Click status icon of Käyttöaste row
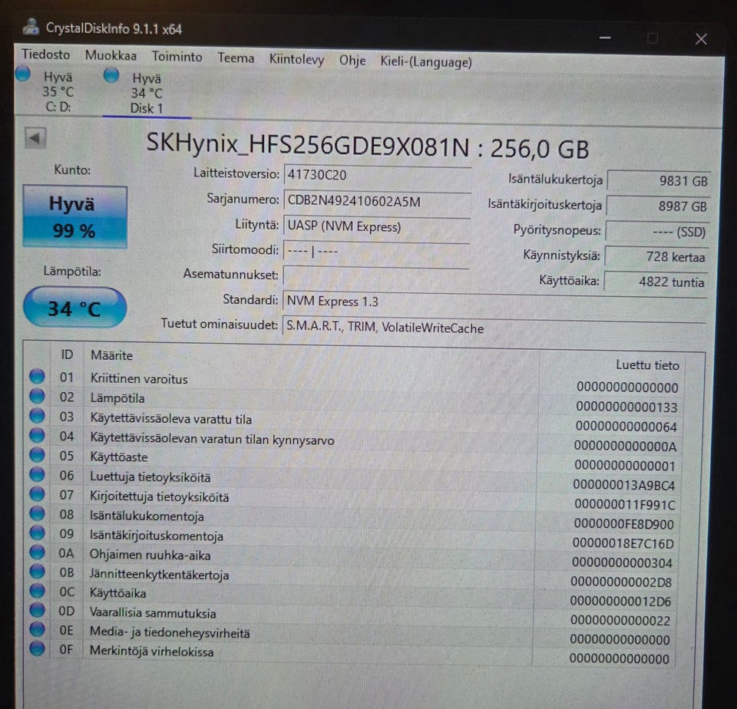The width and height of the screenshot is (737, 709). [x=37, y=454]
